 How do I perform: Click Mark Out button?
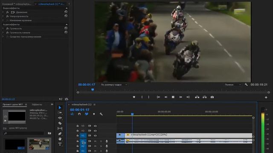tap(148, 97)
